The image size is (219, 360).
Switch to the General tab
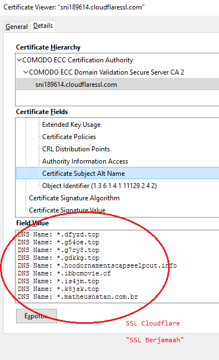17,26
